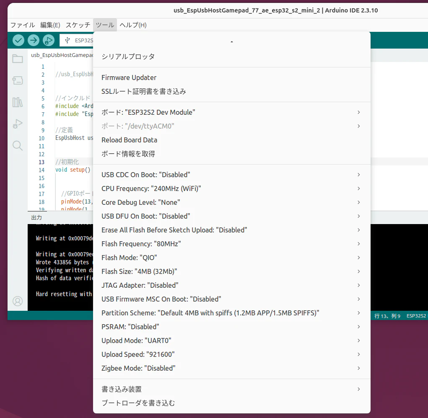Click the 出力 output panel tab
This screenshot has width=428, height=418.
pyautogui.click(x=36, y=217)
